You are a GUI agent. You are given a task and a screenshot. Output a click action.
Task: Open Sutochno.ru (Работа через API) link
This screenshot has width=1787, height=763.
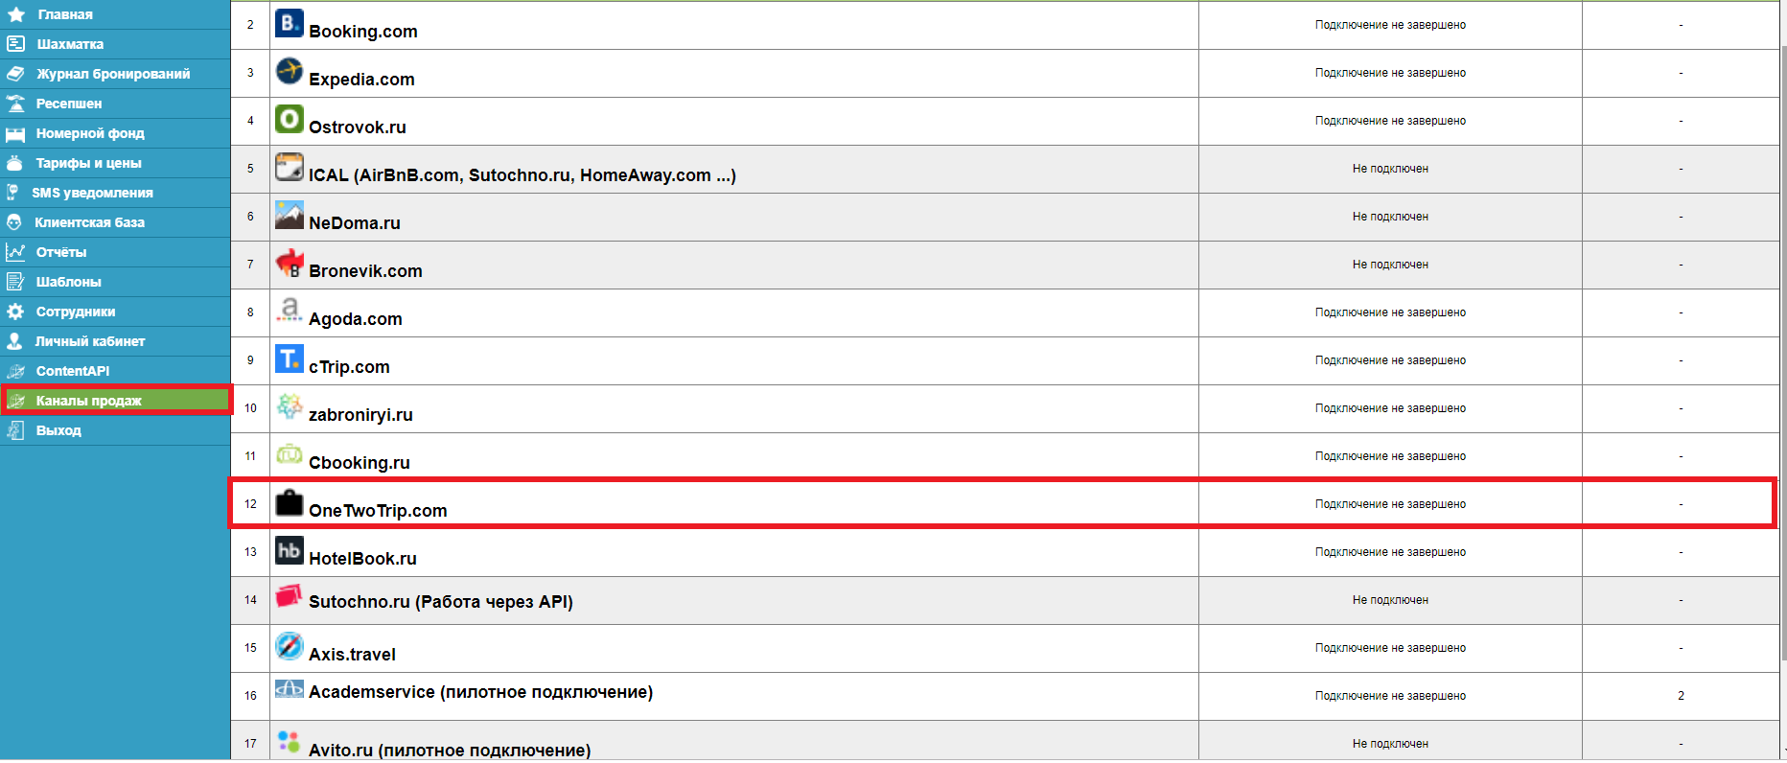point(441,602)
